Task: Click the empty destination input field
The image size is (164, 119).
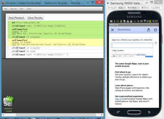Action: [132, 45]
